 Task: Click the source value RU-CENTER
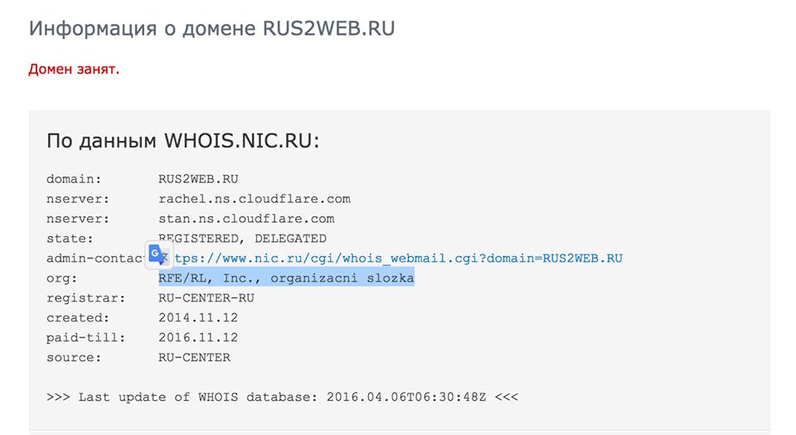(194, 357)
